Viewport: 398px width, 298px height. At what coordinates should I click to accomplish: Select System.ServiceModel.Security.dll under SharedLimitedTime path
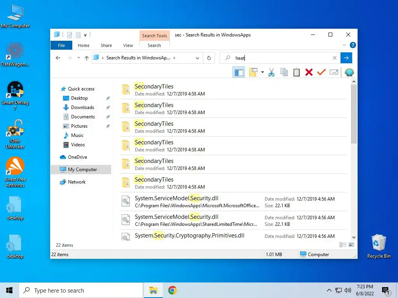[x=234, y=220]
